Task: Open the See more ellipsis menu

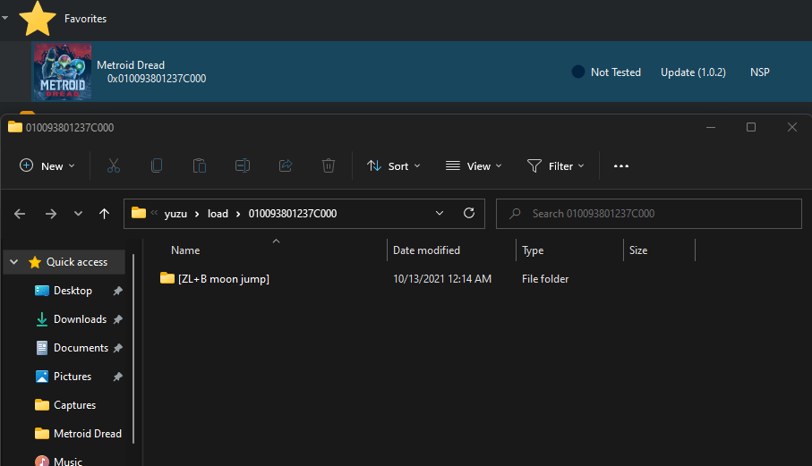Action: (621, 166)
